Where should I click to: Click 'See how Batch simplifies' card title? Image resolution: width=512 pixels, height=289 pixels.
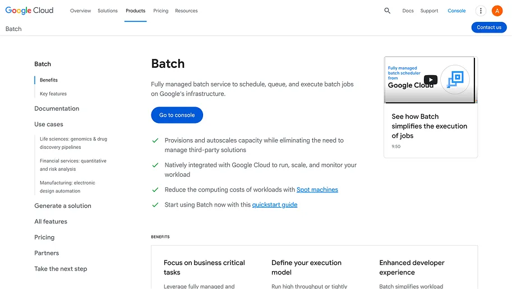point(430,126)
